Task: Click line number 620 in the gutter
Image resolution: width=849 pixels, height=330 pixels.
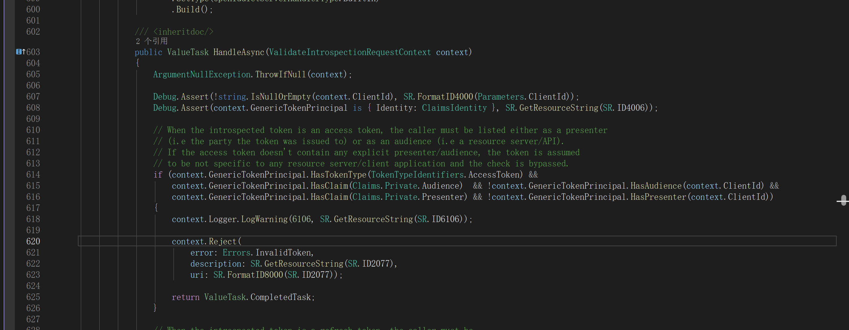Action: coord(33,241)
